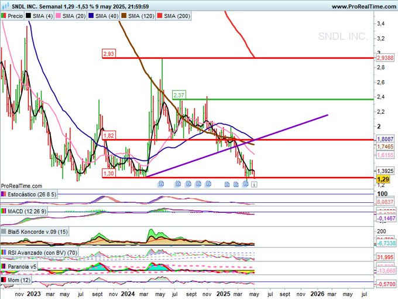The height and width of the screenshot is (299, 398).
Task: Click the RSI Avanzado panel icon
Action: pyautogui.click(x=4, y=253)
